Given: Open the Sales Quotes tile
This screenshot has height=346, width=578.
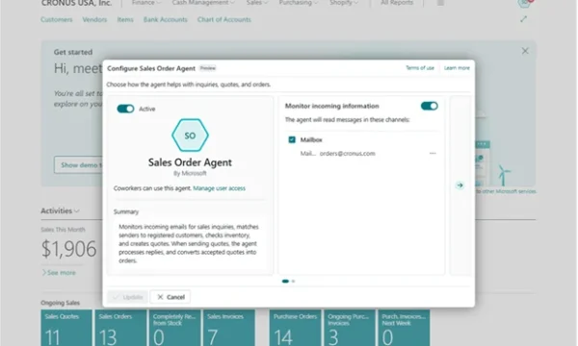Looking at the screenshot, I should click(x=66, y=328).
